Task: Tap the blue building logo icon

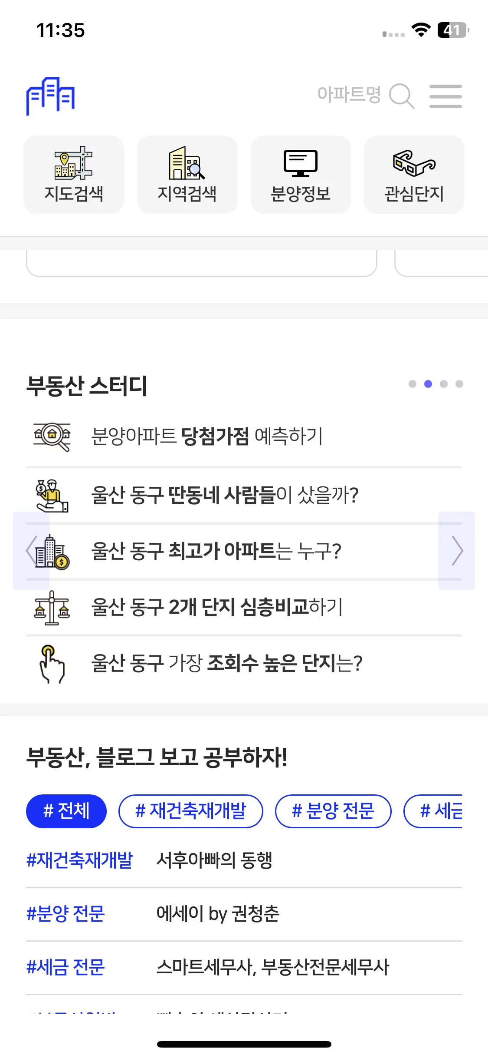Action: click(50, 96)
